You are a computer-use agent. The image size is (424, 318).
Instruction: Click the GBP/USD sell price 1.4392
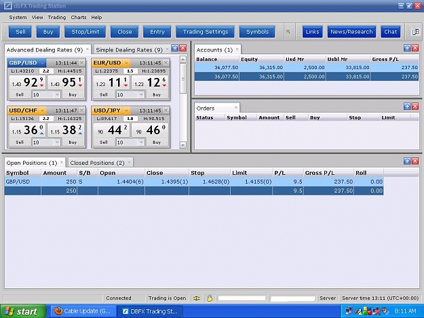point(27,83)
